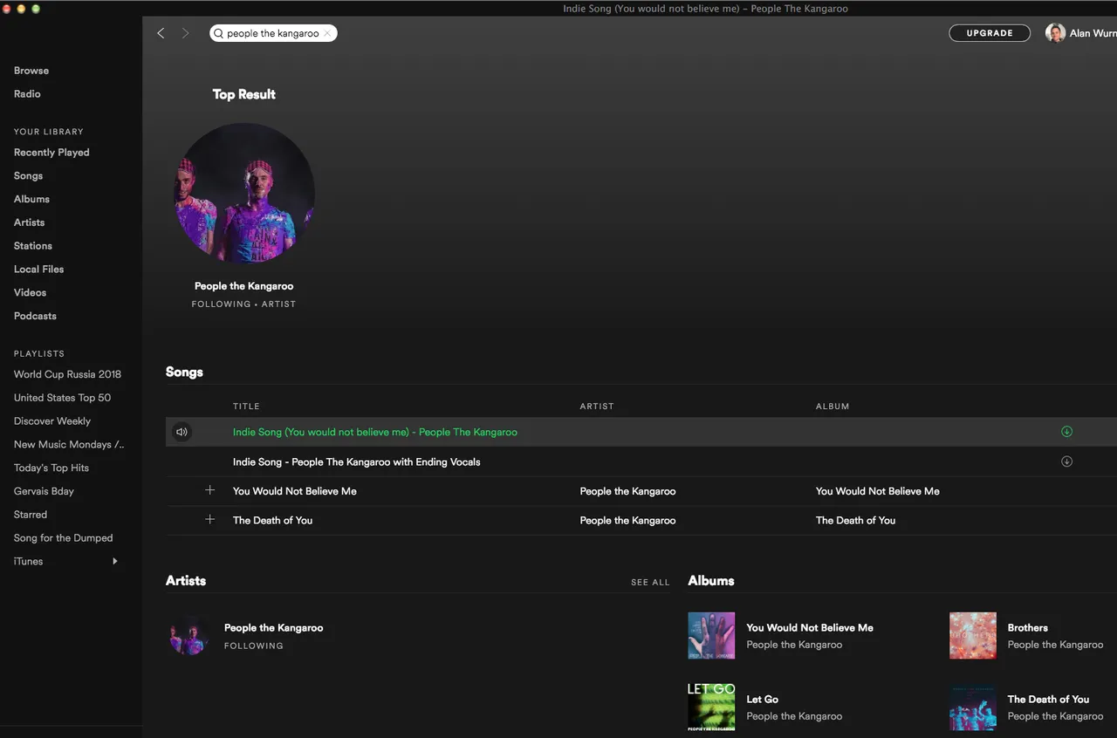The image size is (1117, 738).
Task: Clear the search field with the X
Action: pyautogui.click(x=327, y=33)
